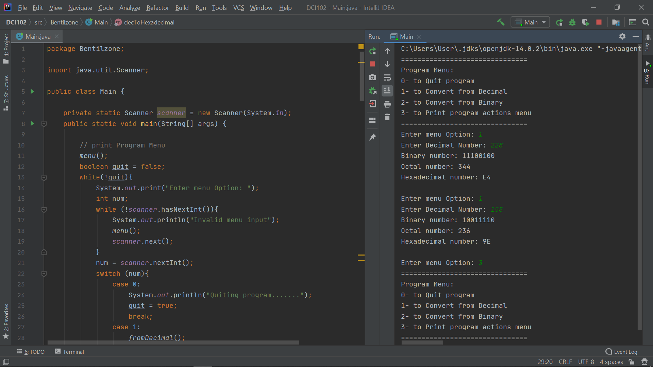
Task: Click run gutter icon at class Main line
Action: [32, 91]
